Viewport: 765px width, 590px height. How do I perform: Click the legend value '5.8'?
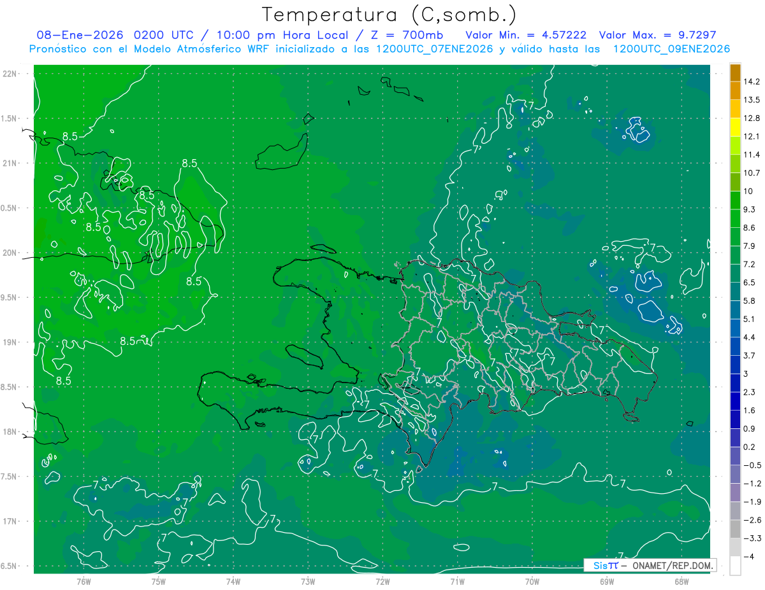tap(749, 301)
